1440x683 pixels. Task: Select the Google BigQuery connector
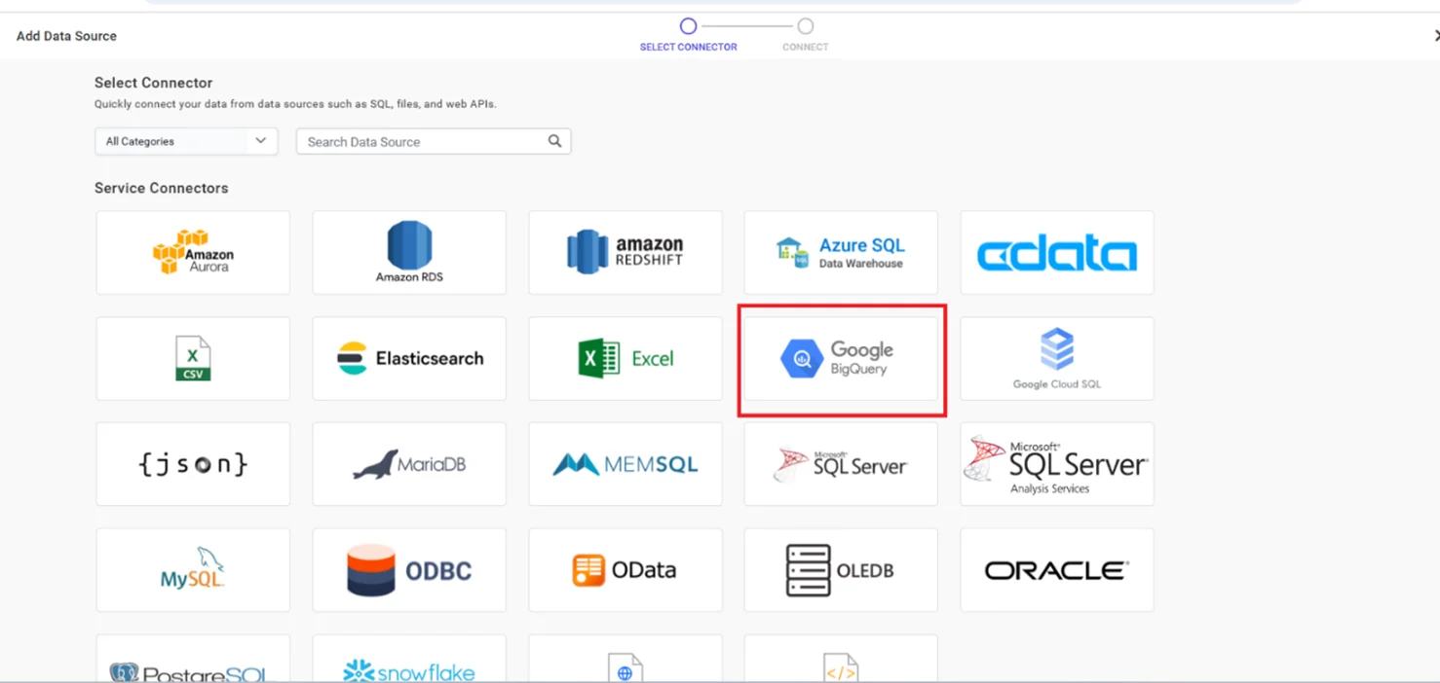pyautogui.click(x=840, y=358)
